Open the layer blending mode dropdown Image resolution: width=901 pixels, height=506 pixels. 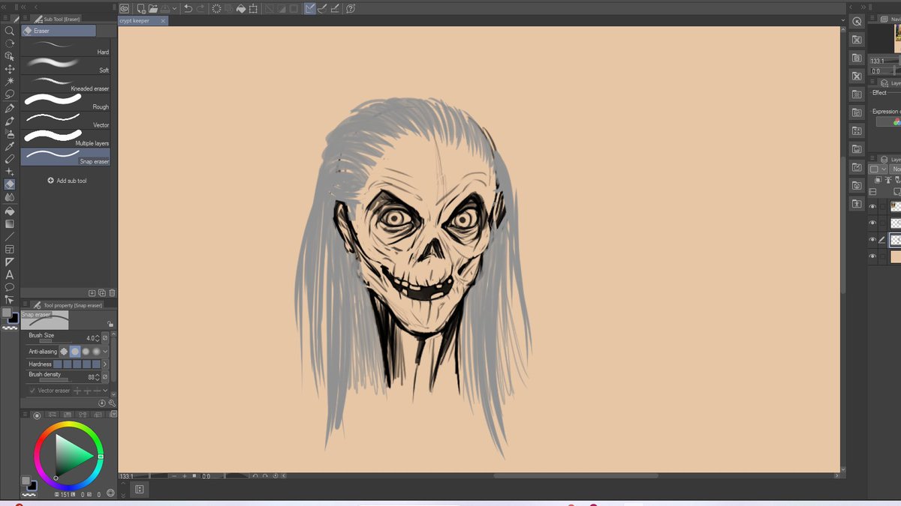click(896, 169)
